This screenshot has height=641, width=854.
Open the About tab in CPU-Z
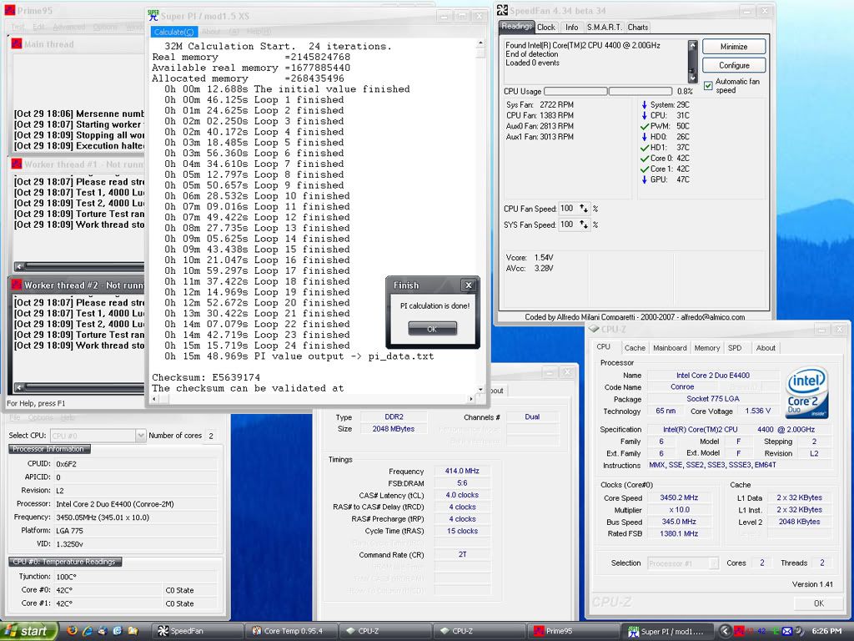point(766,348)
